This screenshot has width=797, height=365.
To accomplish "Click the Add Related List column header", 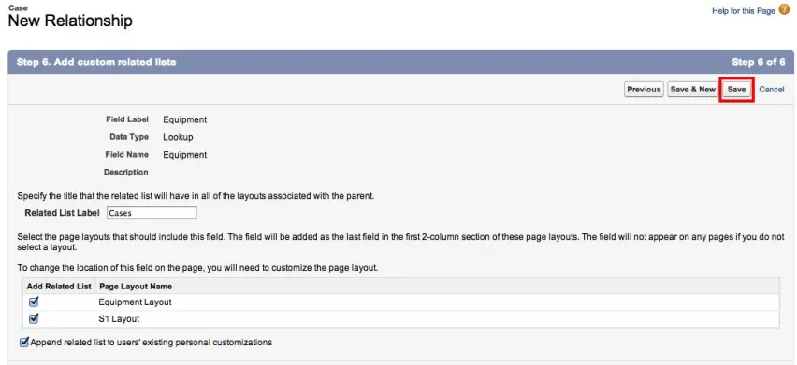I will (59, 287).
